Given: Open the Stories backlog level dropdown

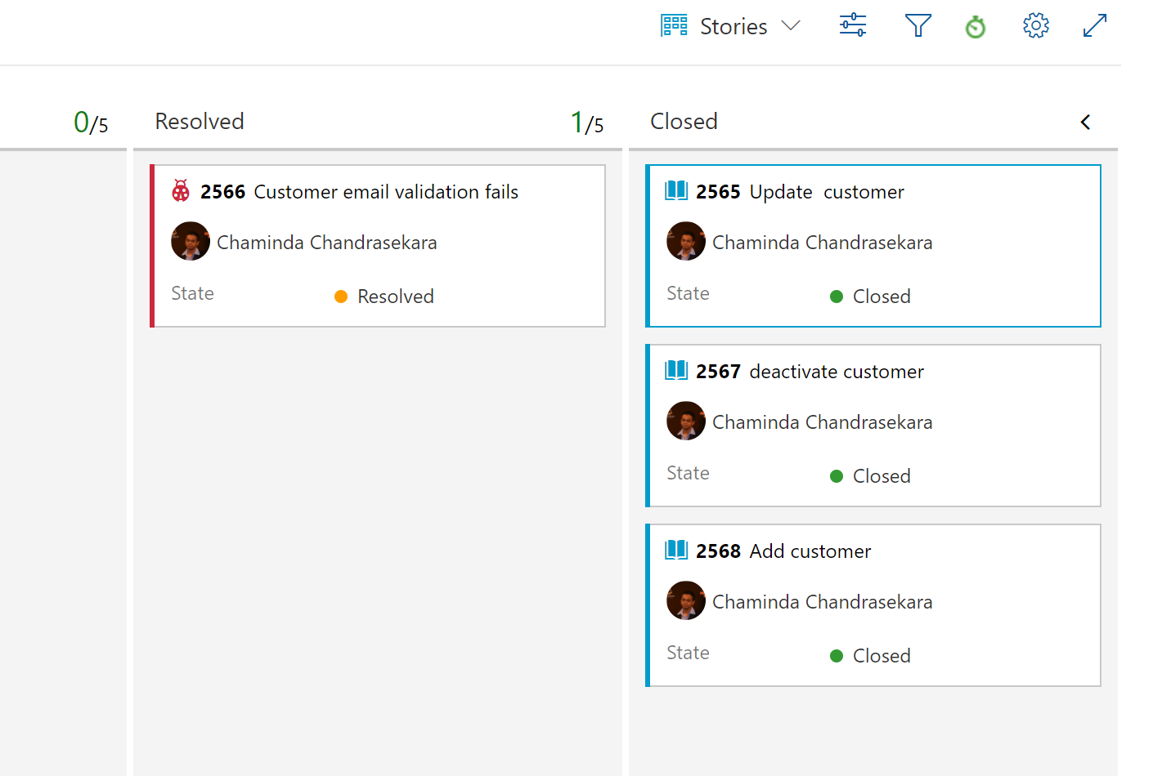Looking at the screenshot, I should pyautogui.click(x=790, y=25).
